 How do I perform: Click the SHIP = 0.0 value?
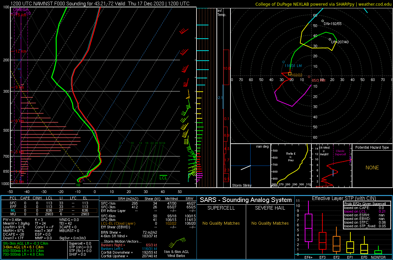pyautogui.click(x=78, y=254)
